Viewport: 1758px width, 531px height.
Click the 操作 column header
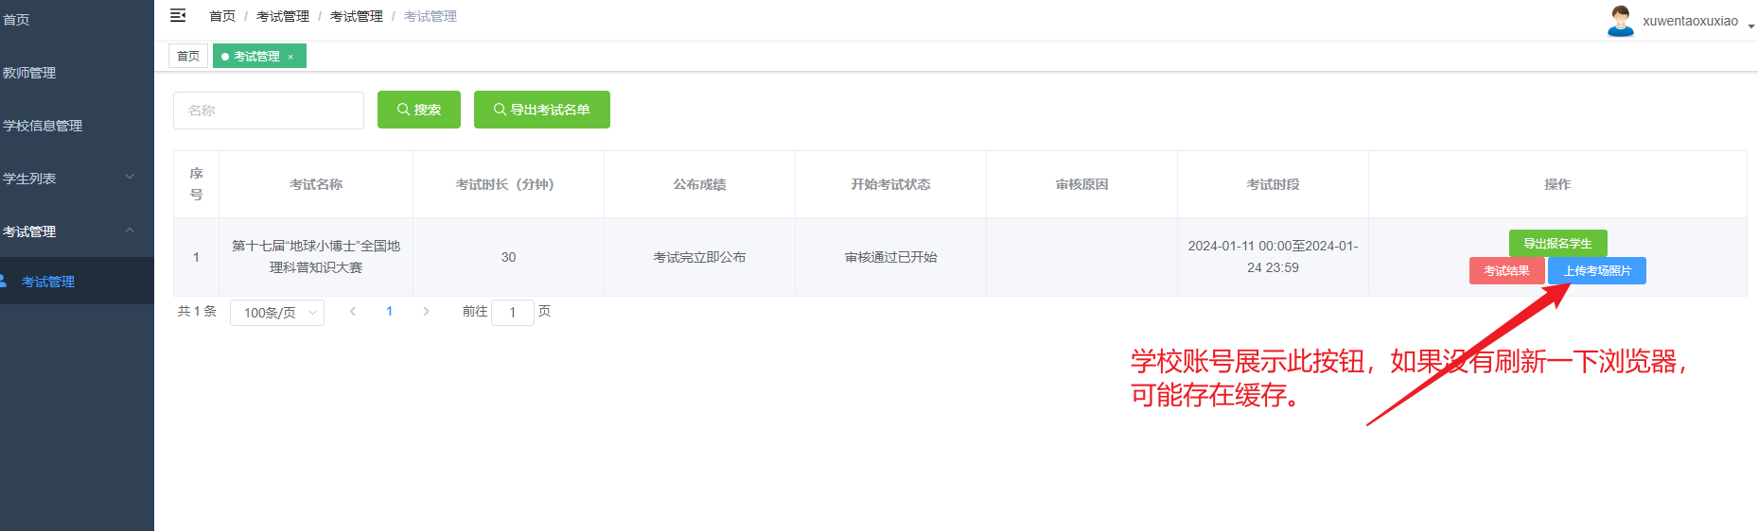point(1557,184)
